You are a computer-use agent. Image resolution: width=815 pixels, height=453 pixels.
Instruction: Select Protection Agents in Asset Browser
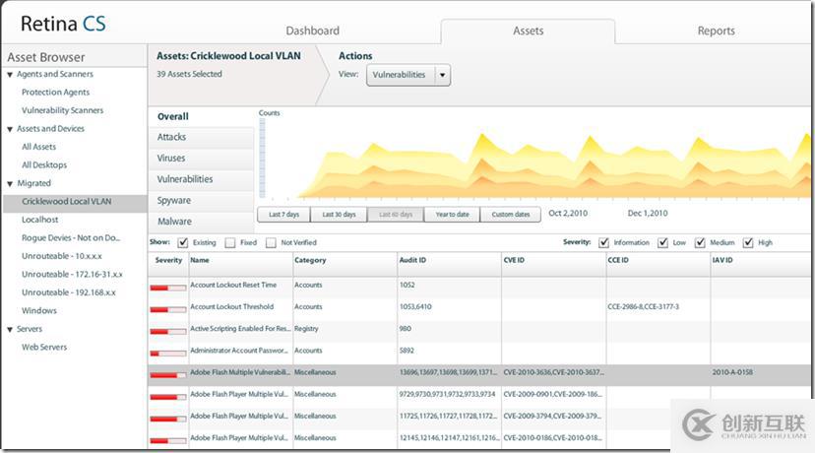click(x=56, y=92)
